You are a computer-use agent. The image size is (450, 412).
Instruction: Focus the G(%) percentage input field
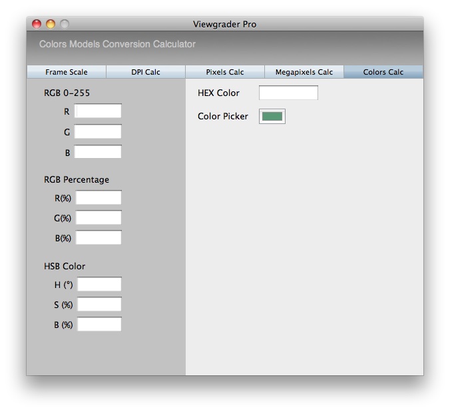pyautogui.click(x=99, y=217)
